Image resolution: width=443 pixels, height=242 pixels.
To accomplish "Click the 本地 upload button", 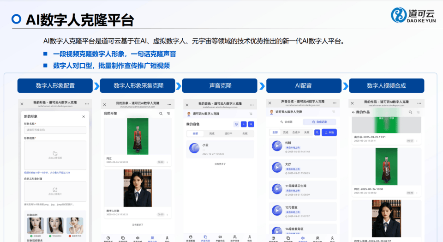I will coord(329,133).
